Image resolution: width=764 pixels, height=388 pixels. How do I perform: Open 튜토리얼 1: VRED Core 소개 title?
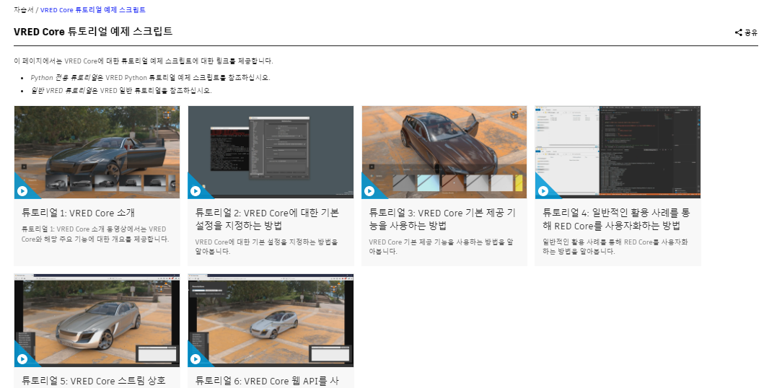point(78,213)
